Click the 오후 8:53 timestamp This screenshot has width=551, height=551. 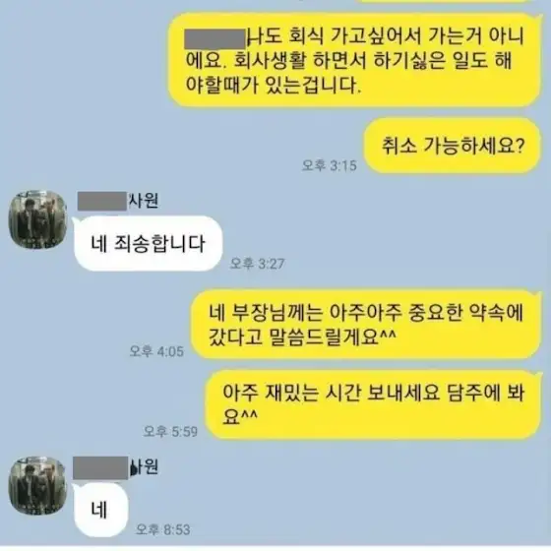163,529
